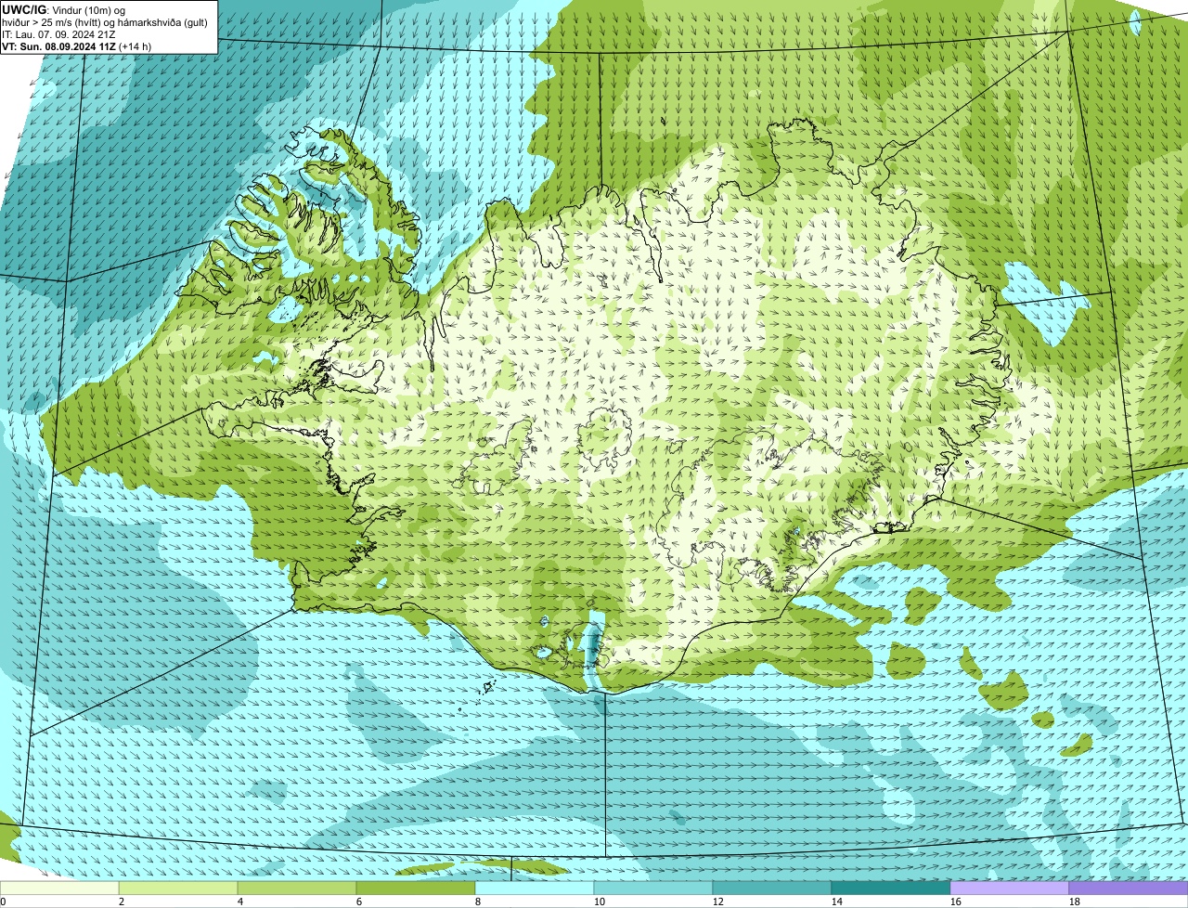Click the '6' label on the color scale
The width and height of the screenshot is (1188, 908).
[359, 902]
